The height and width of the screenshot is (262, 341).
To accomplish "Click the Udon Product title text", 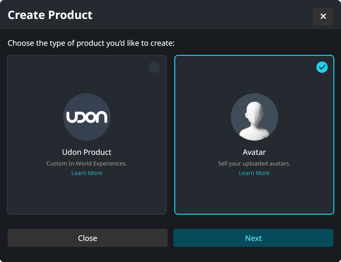I will 87,152.
